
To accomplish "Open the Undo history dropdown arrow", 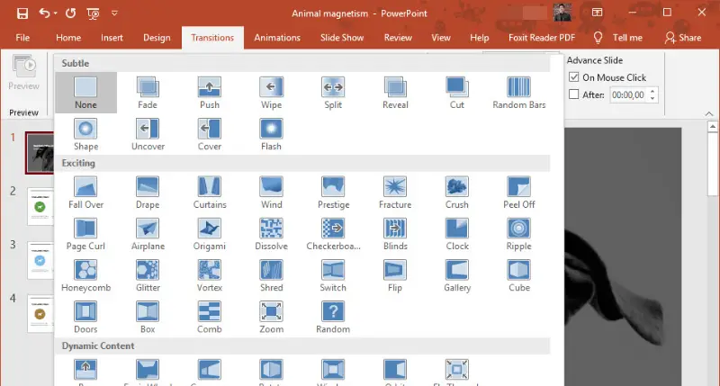I will pos(56,13).
